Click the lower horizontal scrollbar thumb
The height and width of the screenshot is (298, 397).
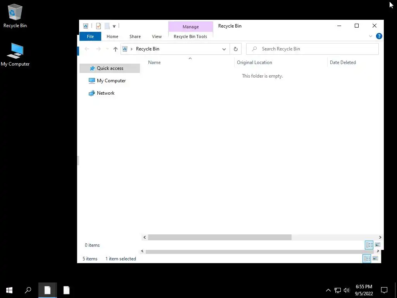[260, 251]
